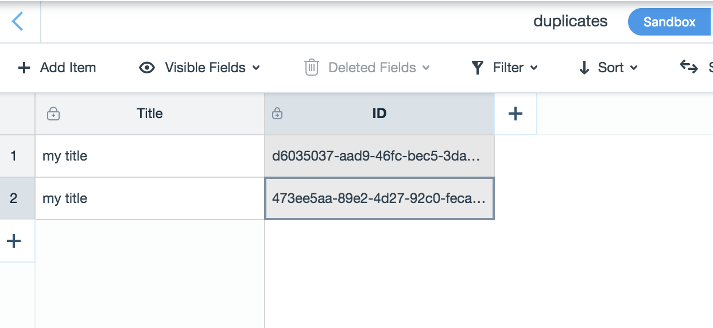Click the funnel Filter icon

tap(477, 68)
